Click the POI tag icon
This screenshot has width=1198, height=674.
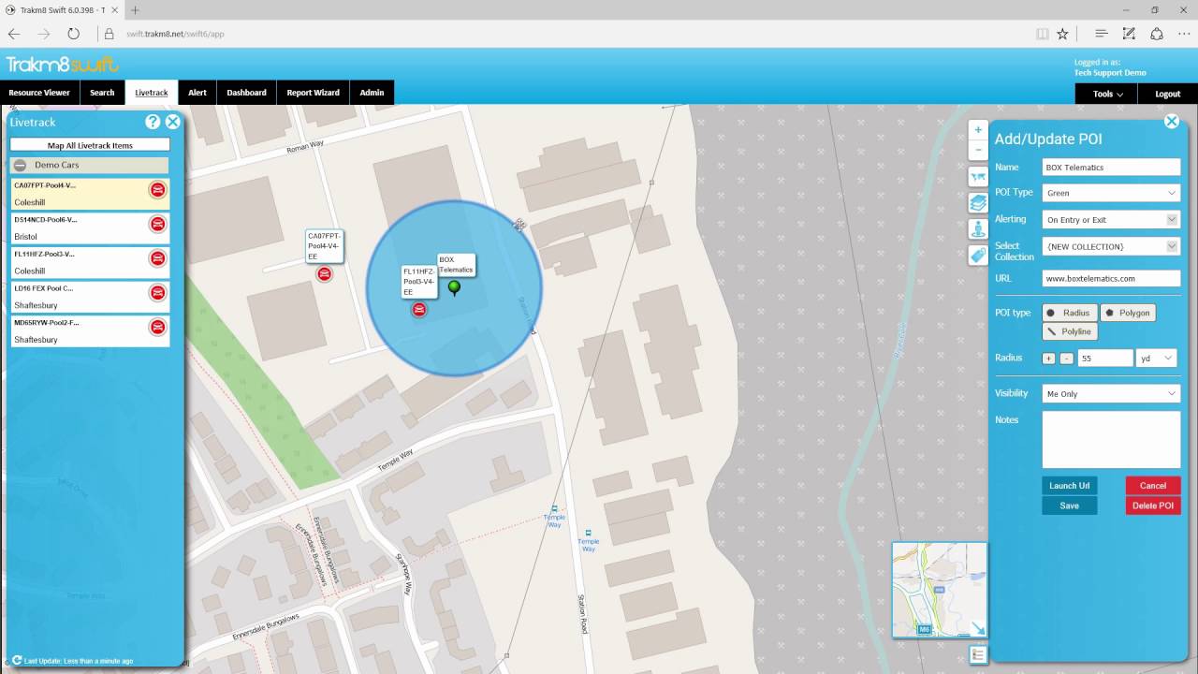978,255
